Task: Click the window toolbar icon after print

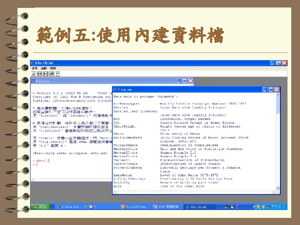Action: pos(58,74)
